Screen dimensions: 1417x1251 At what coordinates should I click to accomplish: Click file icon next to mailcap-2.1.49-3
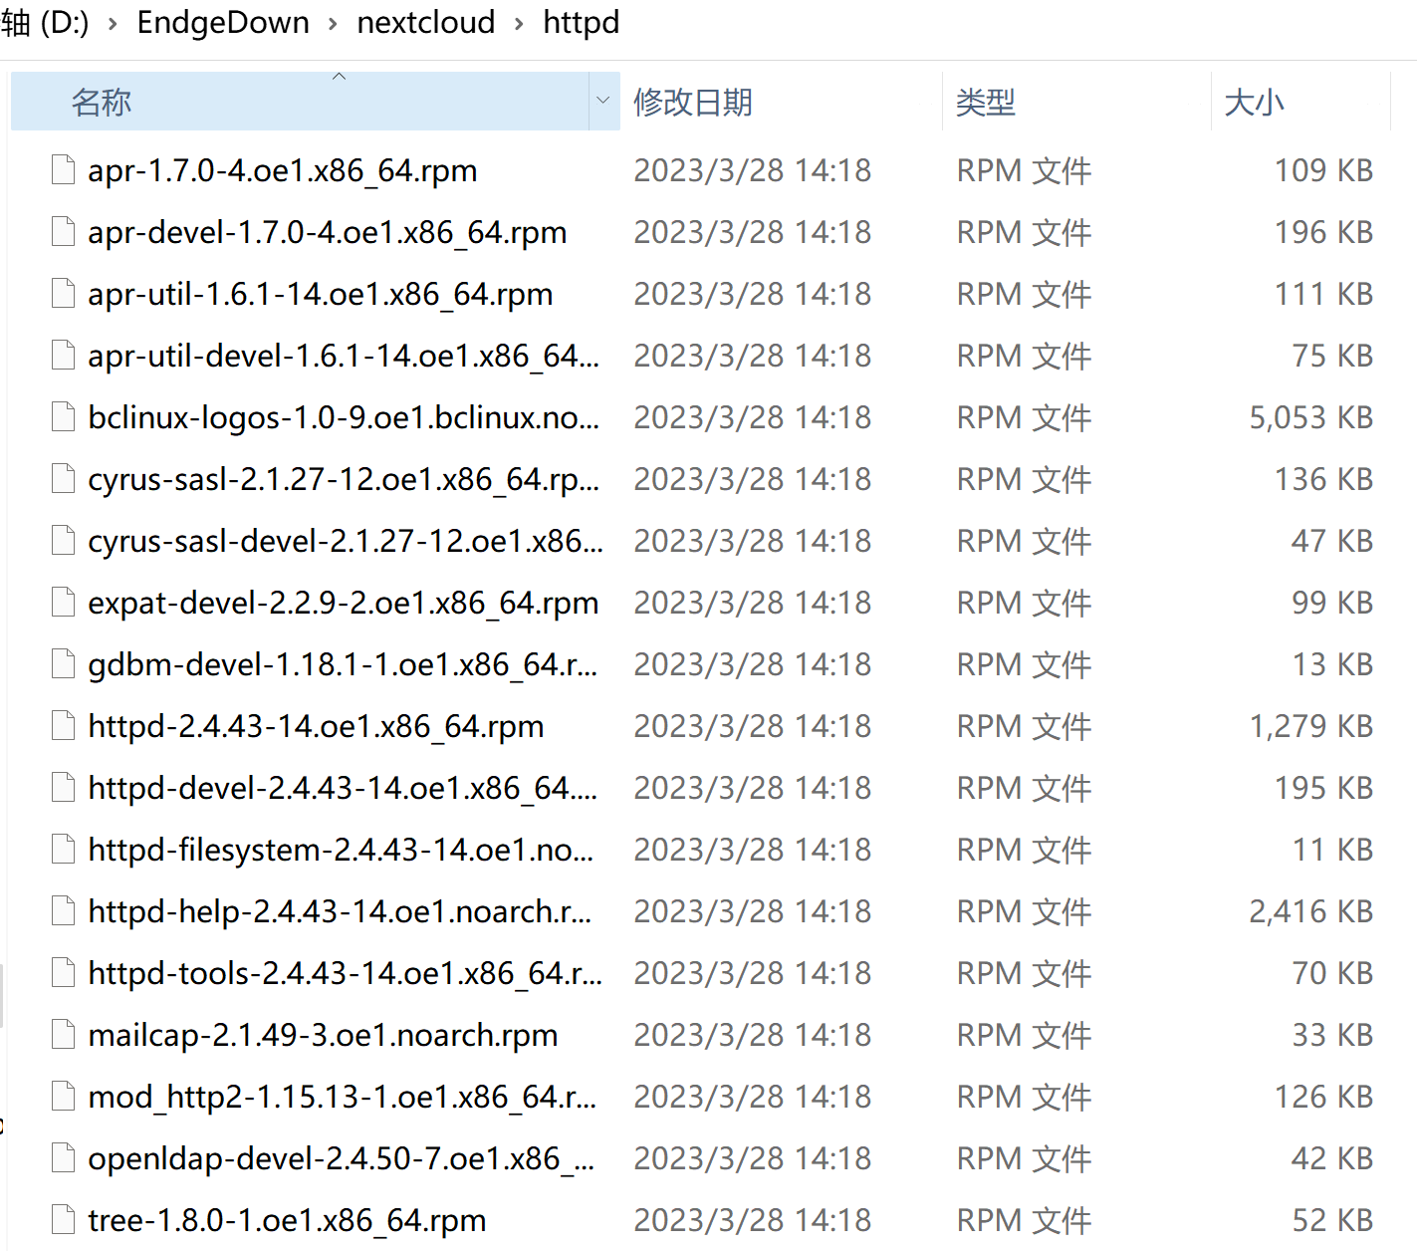tap(63, 1035)
